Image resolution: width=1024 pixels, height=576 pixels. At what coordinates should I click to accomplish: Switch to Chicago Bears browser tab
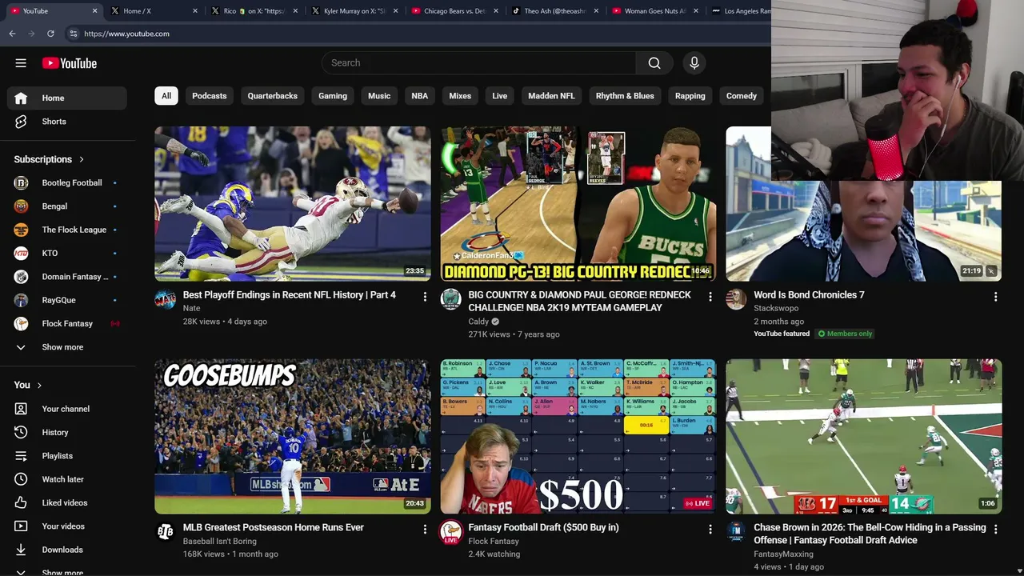click(453, 11)
